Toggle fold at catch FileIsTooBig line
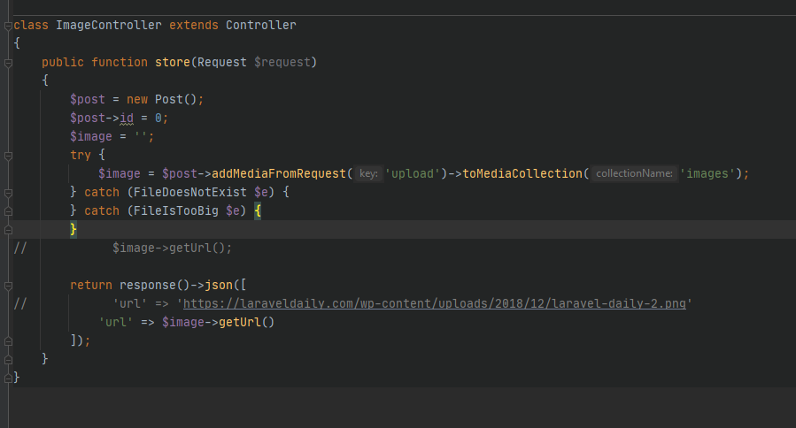The height and width of the screenshot is (428, 796). pos(8,211)
